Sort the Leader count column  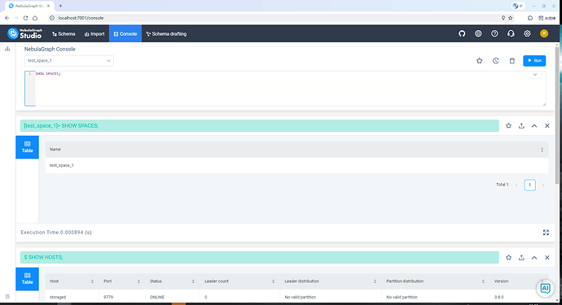click(x=273, y=281)
